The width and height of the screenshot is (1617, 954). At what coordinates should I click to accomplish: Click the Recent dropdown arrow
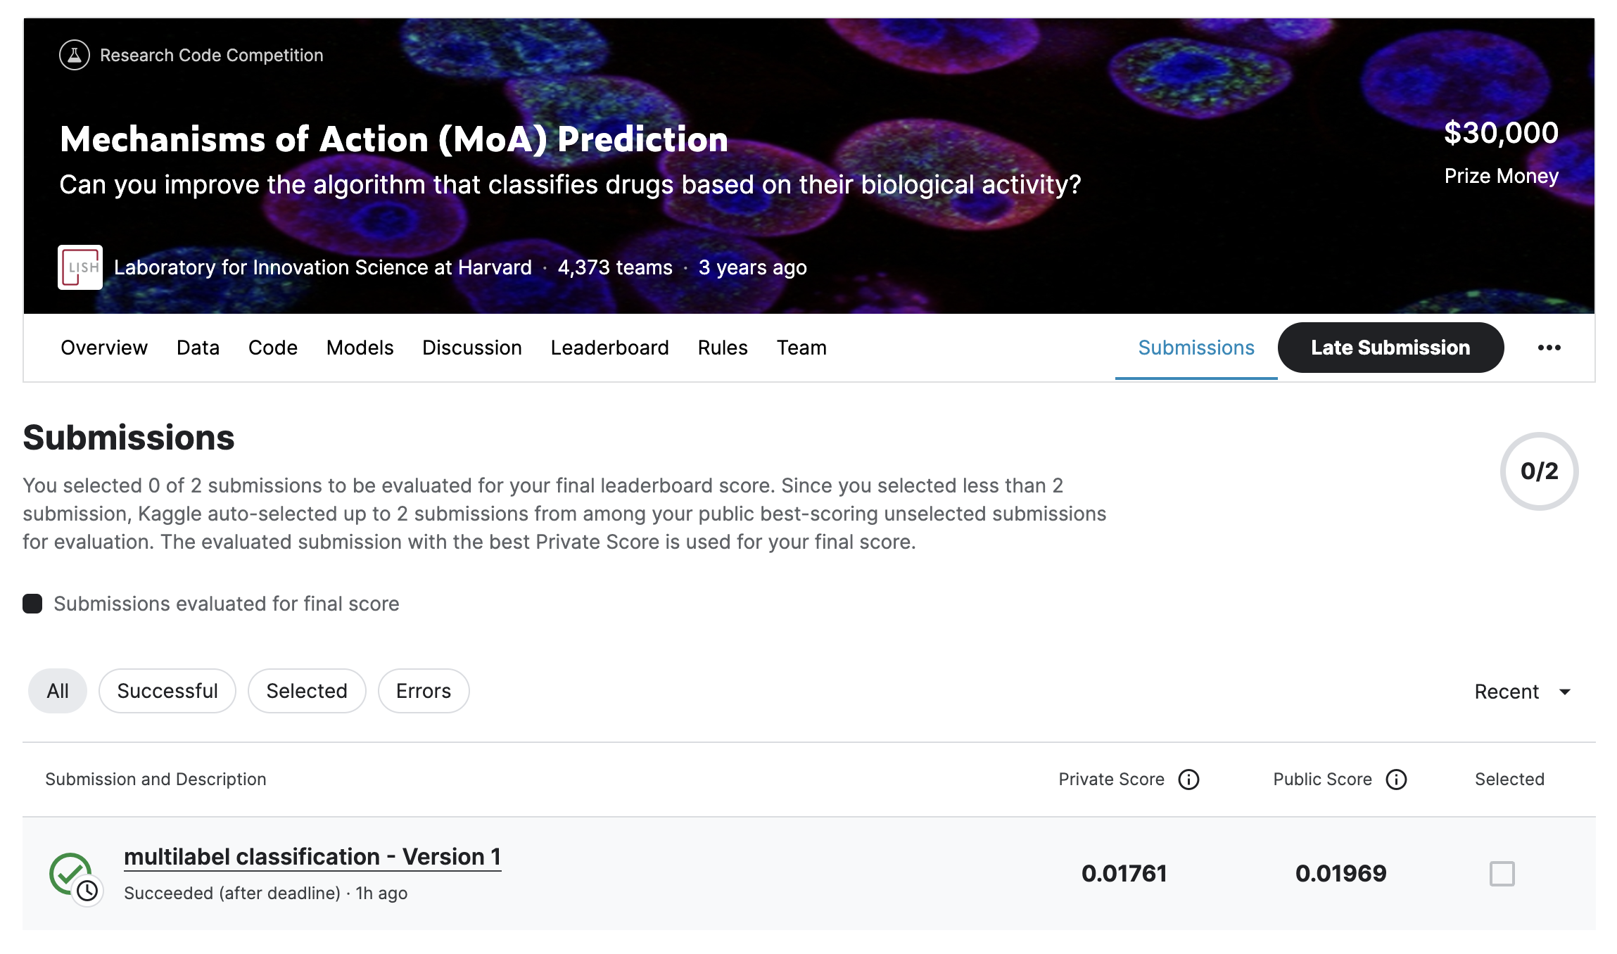[x=1565, y=692]
